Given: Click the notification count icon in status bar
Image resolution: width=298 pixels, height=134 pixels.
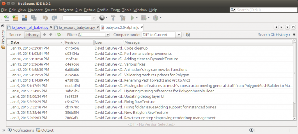Looking at the screenshot, I should point(251,130).
